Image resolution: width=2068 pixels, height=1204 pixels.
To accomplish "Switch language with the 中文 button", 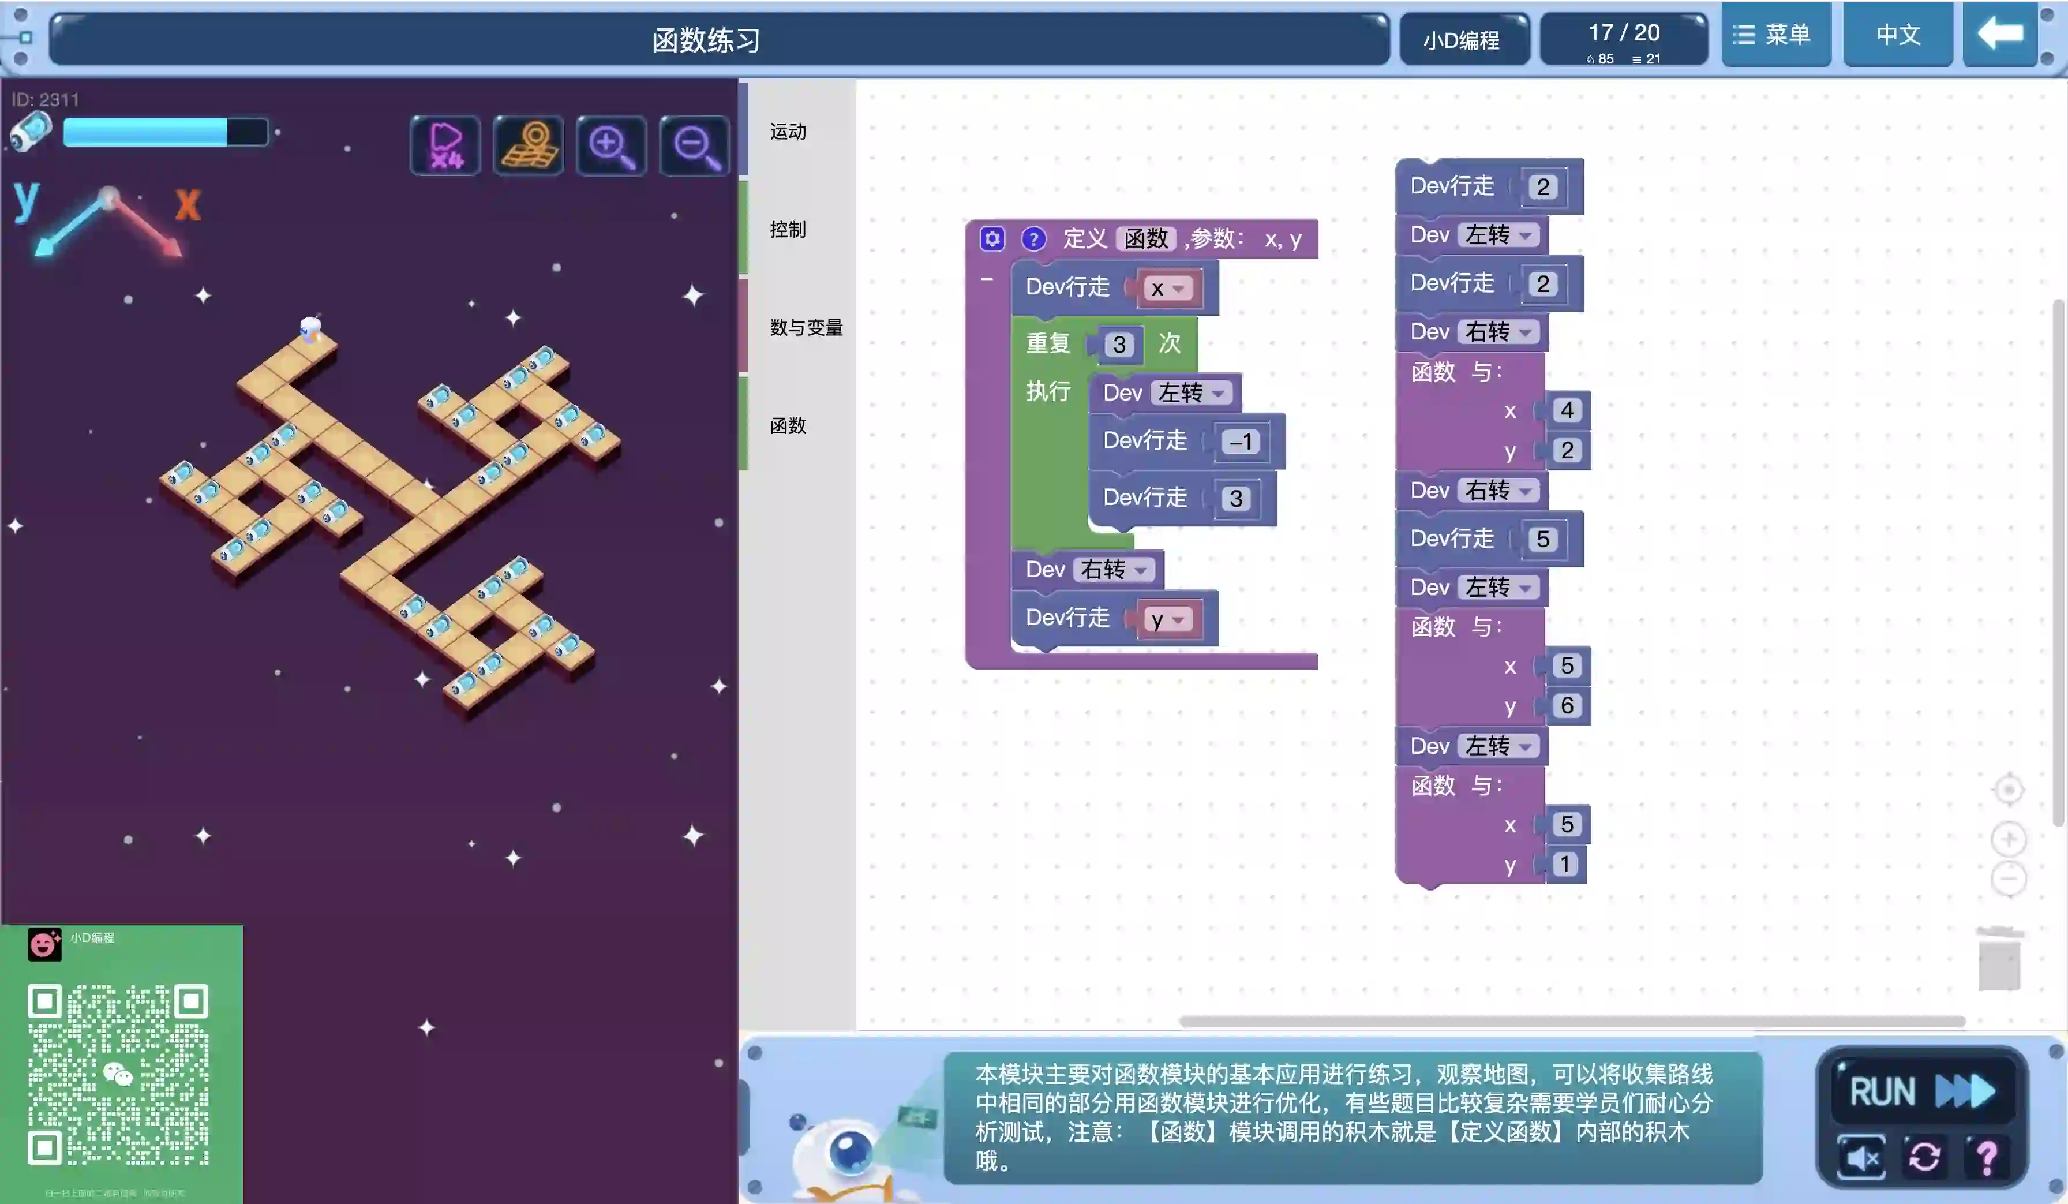I will click(x=1897, y=35).
